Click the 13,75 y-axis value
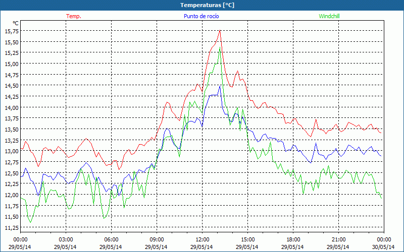This screenshot has width=404, height=252. tap(12, 118)
